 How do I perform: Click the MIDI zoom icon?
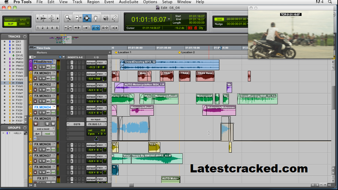(51, 18)
